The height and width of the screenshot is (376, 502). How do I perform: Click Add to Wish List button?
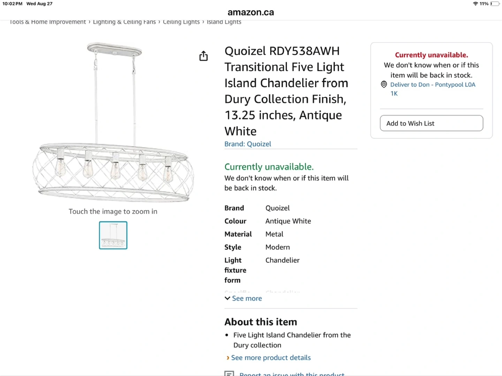431,123
